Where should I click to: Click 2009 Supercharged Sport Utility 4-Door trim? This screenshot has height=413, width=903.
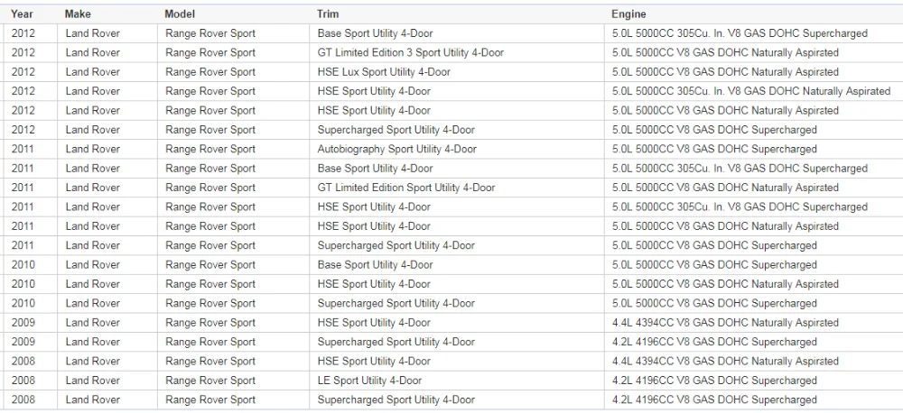point(396,342)
